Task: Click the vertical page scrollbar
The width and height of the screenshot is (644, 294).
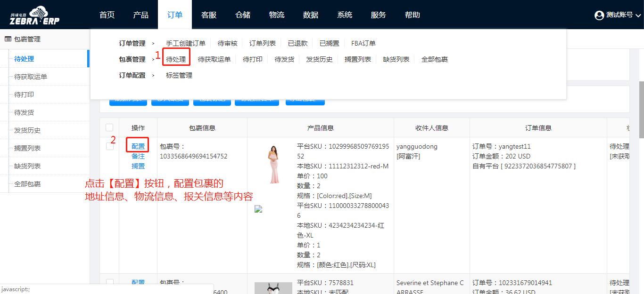Action: pyautogui.click(x=641, y=108)
